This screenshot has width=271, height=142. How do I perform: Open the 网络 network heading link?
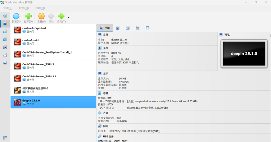pyautogui.click(x=106, y=126)
